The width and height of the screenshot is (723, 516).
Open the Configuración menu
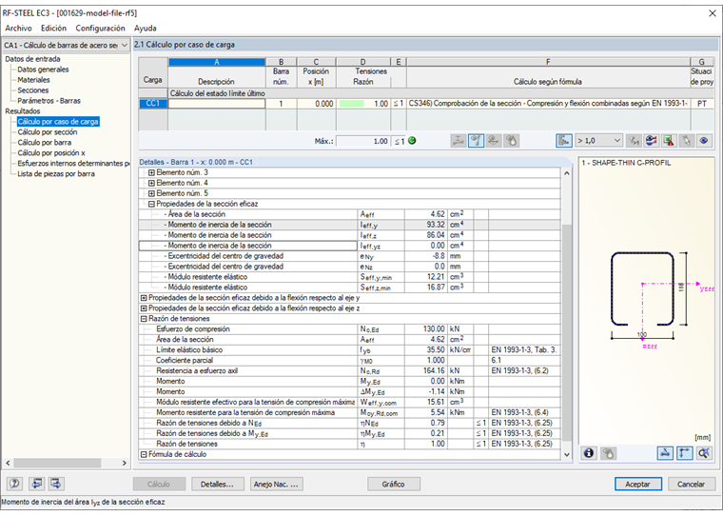tap(100, 29)
